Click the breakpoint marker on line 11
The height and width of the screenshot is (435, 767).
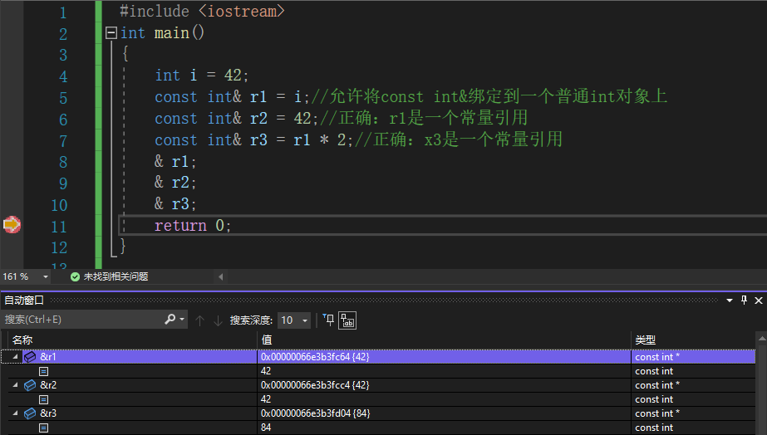11,225
